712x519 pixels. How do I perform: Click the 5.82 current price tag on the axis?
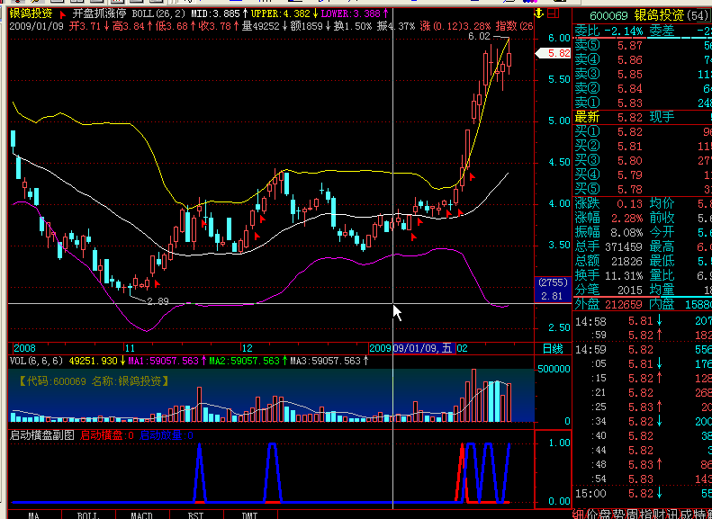click(553, 54)
